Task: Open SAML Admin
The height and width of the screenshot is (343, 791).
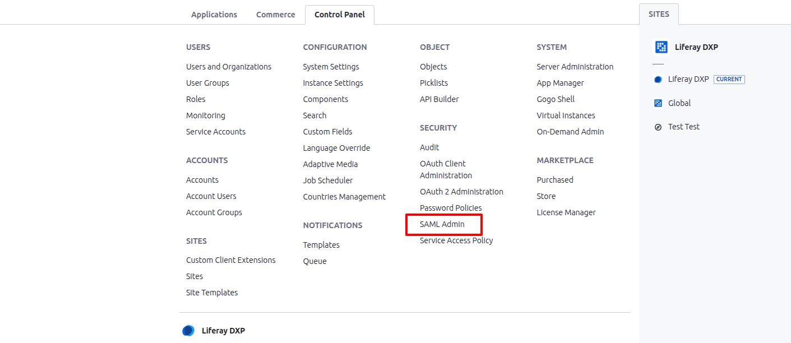Action: (442, 224)
